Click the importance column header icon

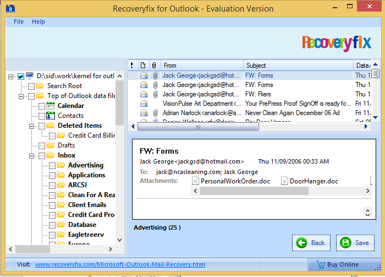coord(132,66)
